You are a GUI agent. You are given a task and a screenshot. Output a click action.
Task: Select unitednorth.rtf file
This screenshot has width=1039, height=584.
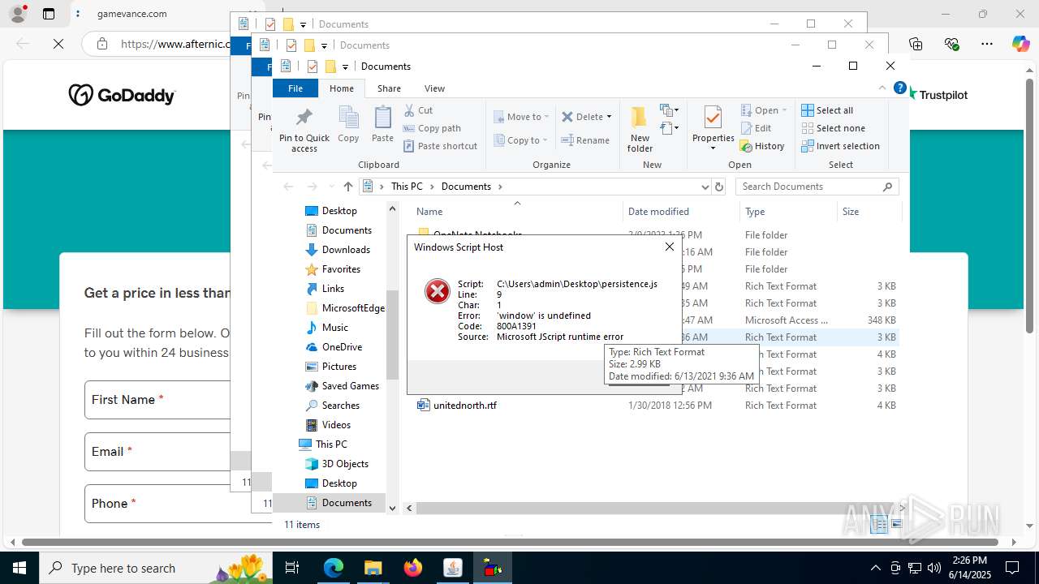tap(465, 406)
